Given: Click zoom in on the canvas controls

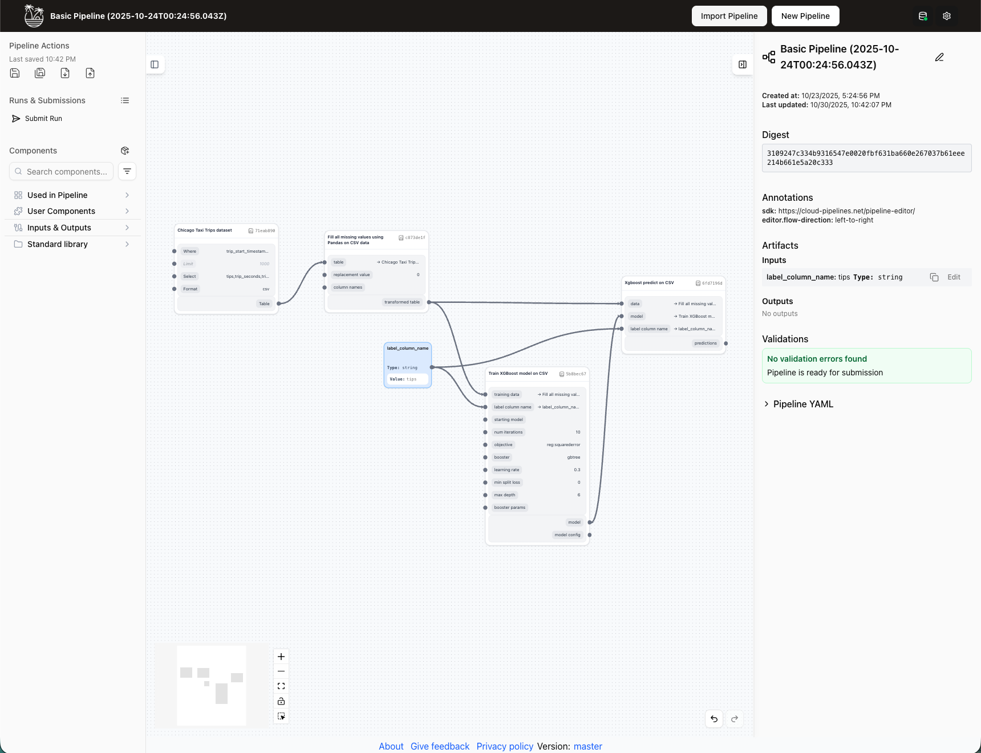Looking at the screenshot, I should pos(281,657).
